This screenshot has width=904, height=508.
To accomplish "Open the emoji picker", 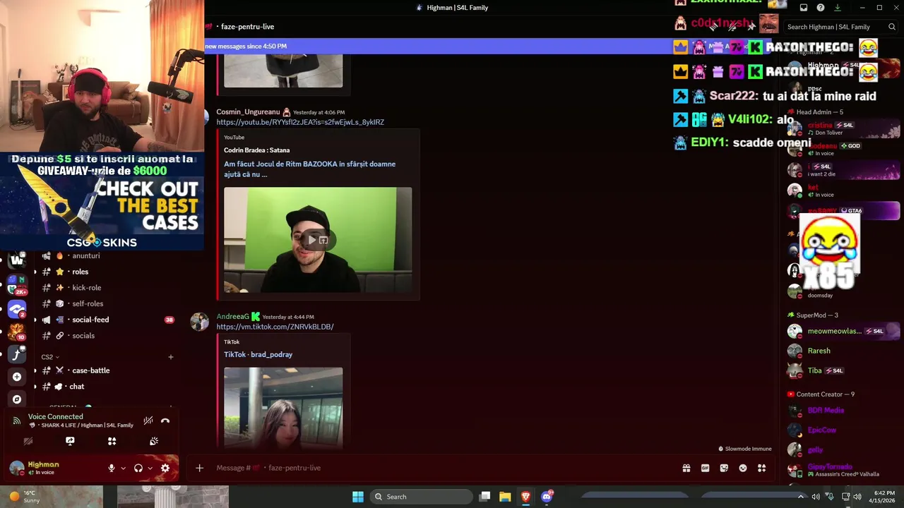I will point(743,468).
